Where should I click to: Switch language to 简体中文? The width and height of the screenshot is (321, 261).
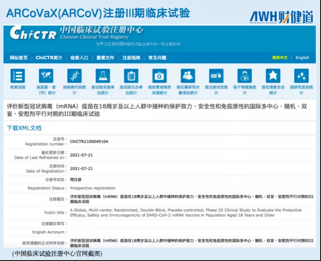point(280,58)
